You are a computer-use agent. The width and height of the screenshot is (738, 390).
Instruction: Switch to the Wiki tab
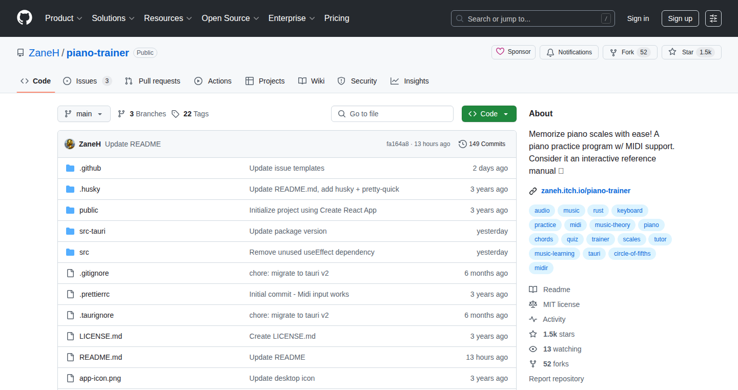click(x=312, y=81)
